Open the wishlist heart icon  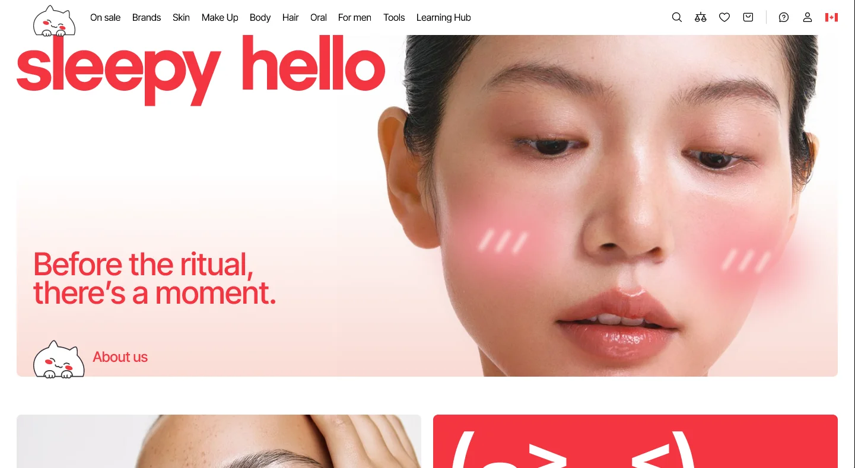[x=724, y=17]
